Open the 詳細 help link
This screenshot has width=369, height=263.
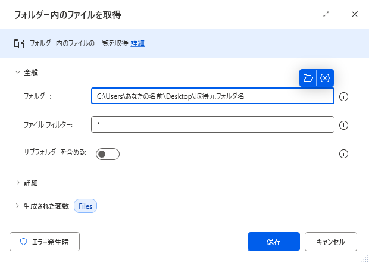point(137,43)
